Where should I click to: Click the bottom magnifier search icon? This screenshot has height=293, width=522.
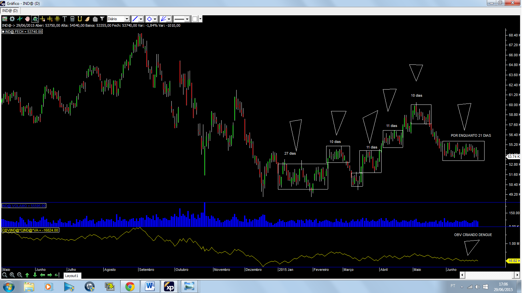pos(5,275)
